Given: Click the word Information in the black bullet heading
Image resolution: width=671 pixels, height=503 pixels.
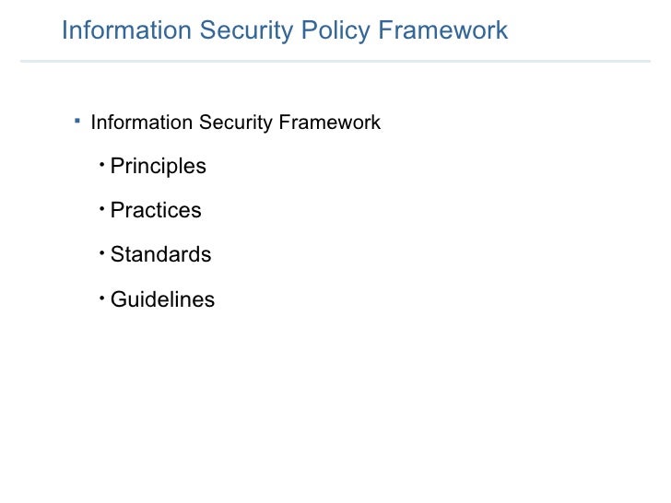Looking at the screenshot, I should 142,122.
